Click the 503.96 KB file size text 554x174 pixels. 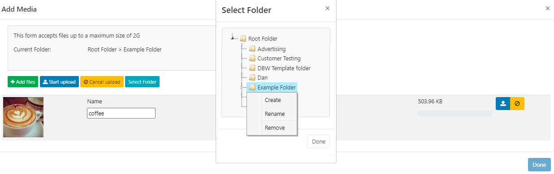point(430,102)
